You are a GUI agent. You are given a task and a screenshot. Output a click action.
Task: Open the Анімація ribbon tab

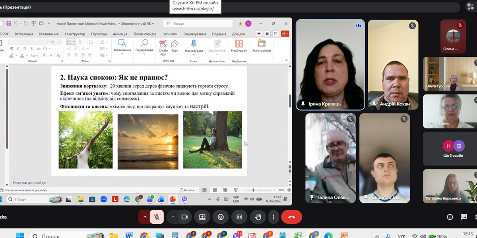click(x=120, y=34)
